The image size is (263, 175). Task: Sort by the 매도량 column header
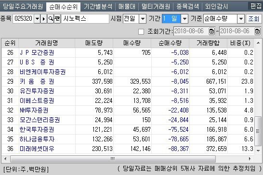coord(94,43)
